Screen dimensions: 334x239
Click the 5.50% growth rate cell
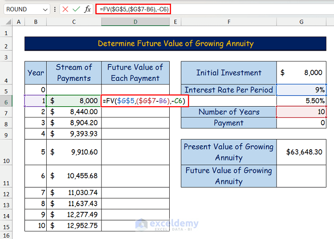pos(301,101)
